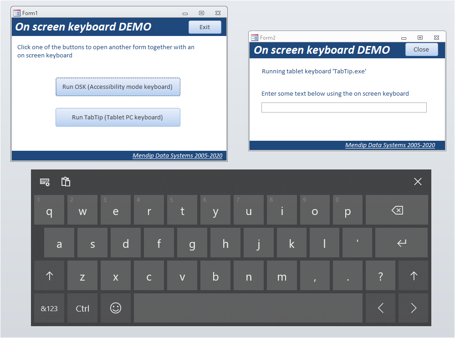Image resolution: width=455 pixels, height=338 pixels.
Task: Tap the backspace key
Action: click(397, 210)
